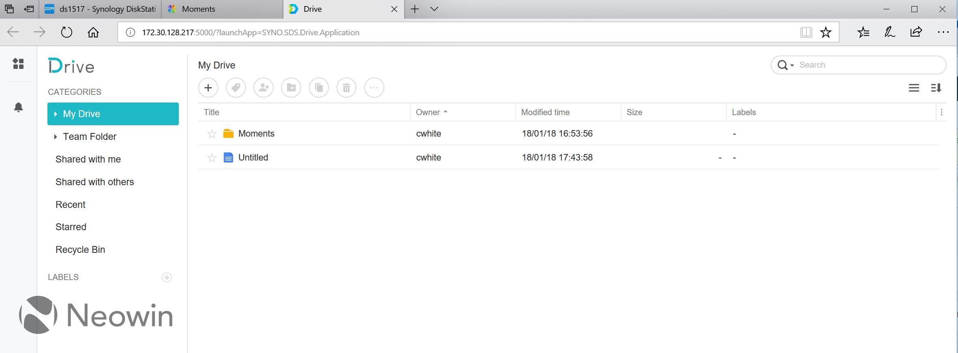Click the web notes pen icon
Image resolution: width=958 pixels, height=353 pixels.
point(889,32)
